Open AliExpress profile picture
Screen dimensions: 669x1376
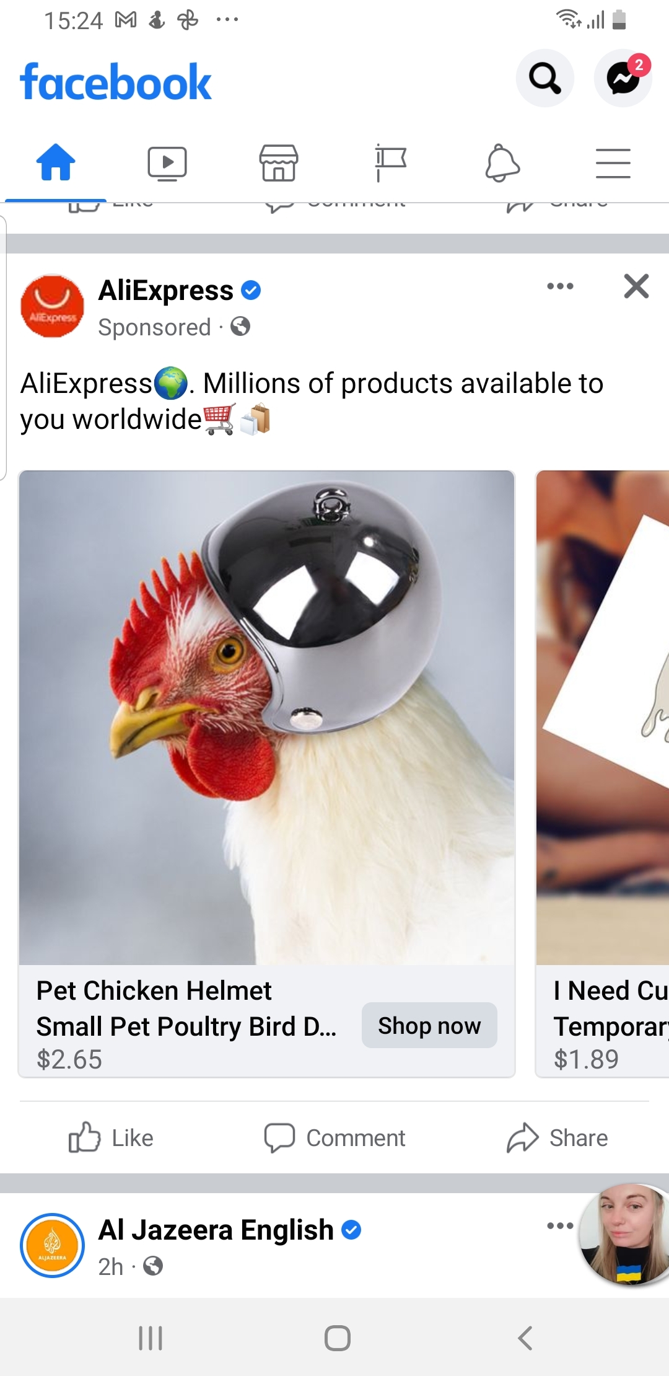click(53, 306)
